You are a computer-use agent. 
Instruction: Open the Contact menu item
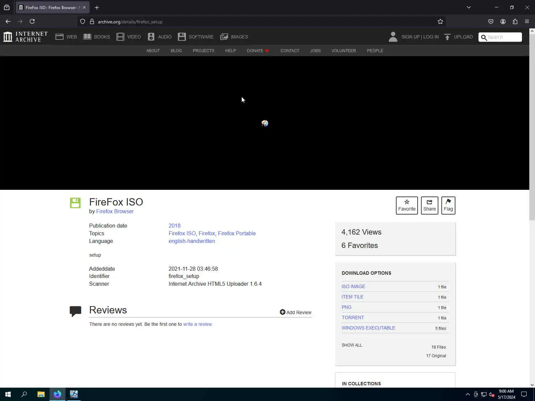[290, 51]
